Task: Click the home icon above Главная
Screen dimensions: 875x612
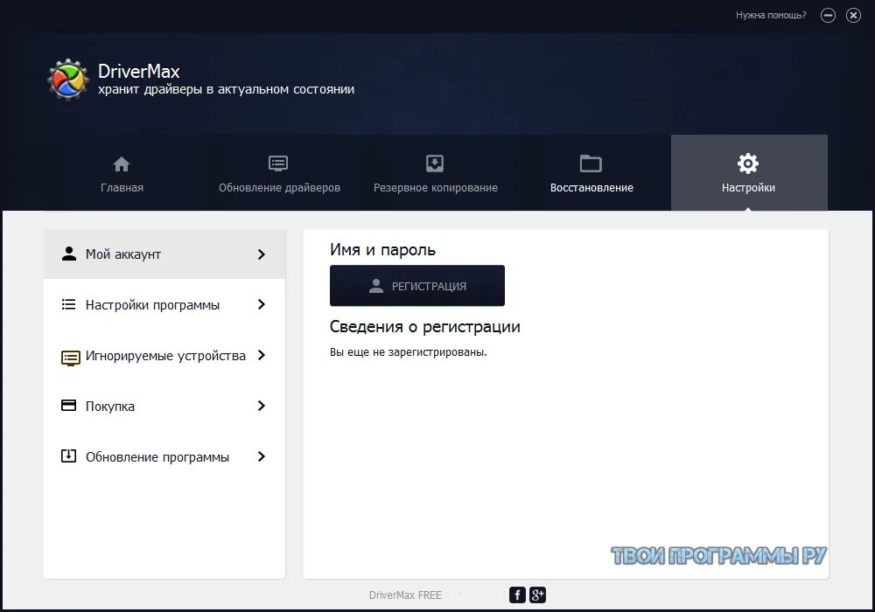Action: coord(121,163)
